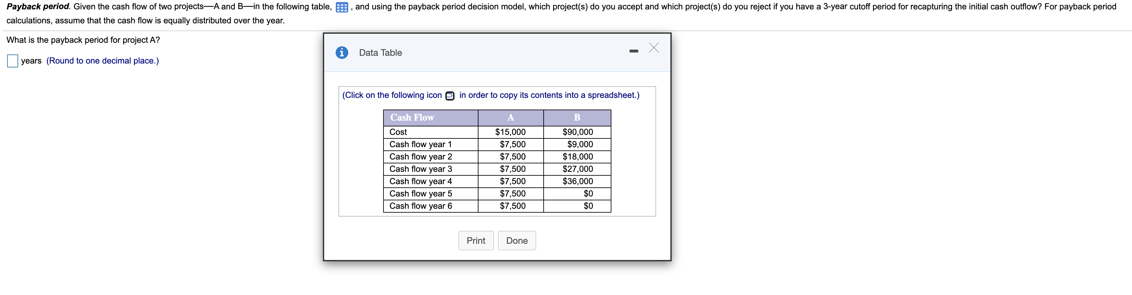Select column header B in the table
This screenshot has width=1132, height=295.
577,117
